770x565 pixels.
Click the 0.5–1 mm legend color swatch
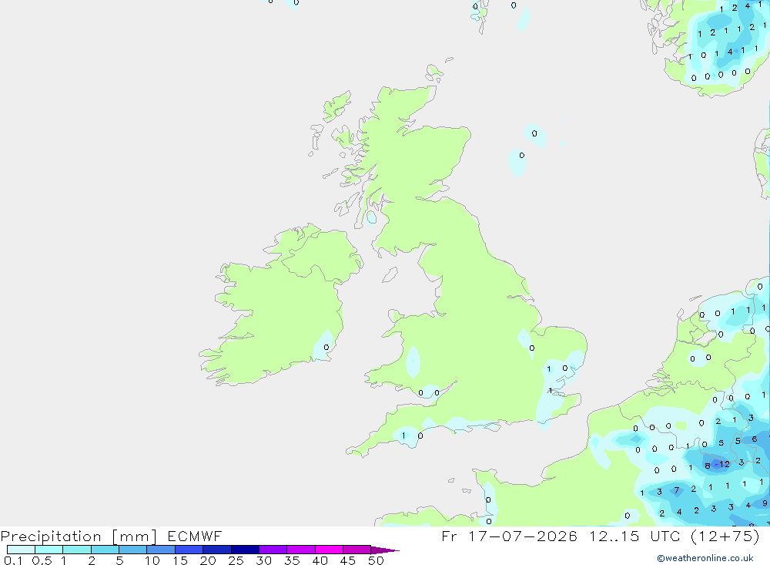click(49, 550)
